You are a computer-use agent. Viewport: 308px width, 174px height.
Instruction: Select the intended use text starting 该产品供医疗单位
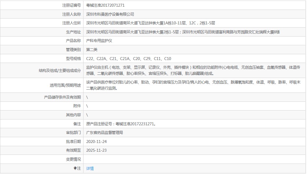pyautogui.click(x=193, y=85)
